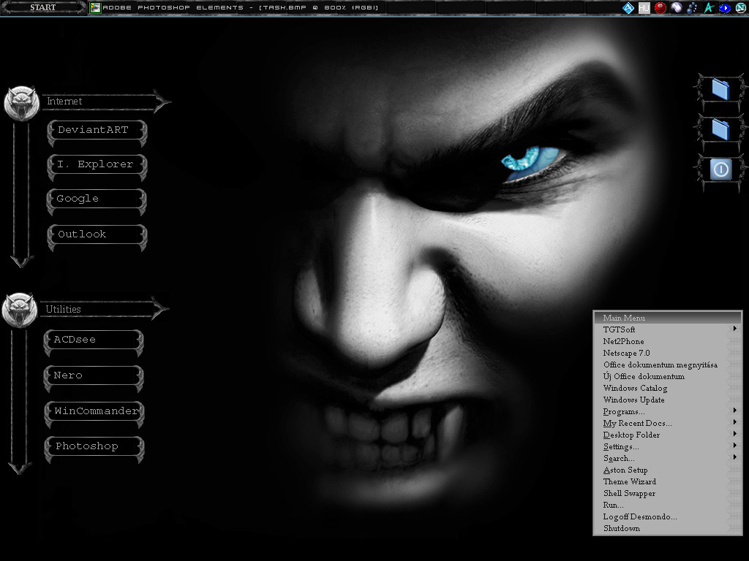Click the mouse-shaped tray icon

coord(677,7)
